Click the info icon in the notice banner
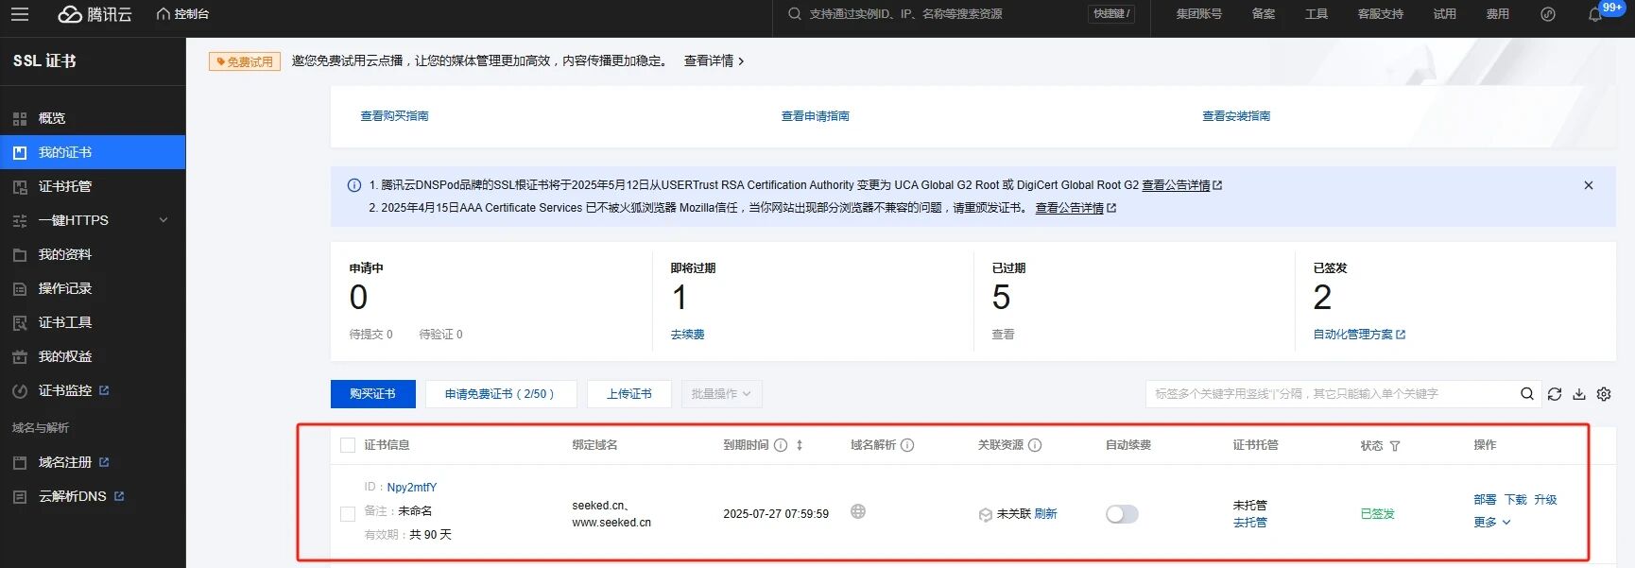 click(x=354, y=185)
